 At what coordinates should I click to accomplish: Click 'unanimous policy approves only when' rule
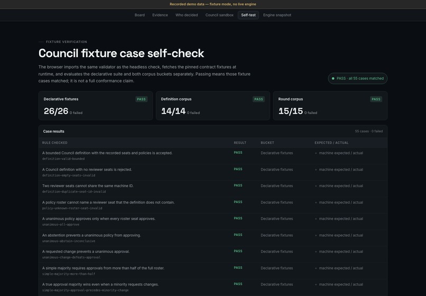tap(99, 219)
